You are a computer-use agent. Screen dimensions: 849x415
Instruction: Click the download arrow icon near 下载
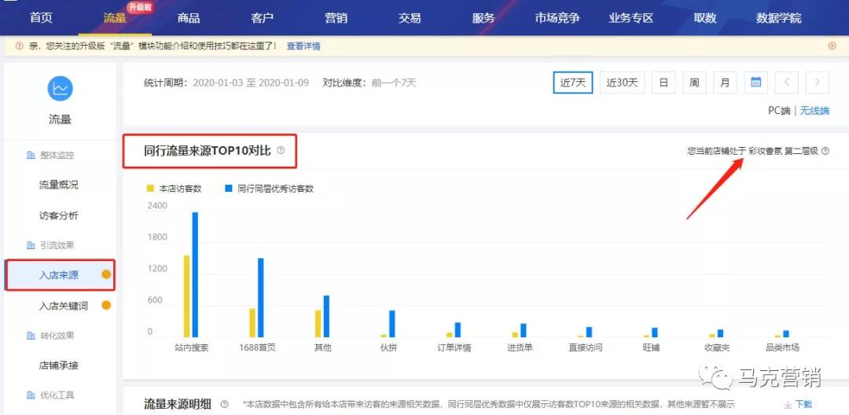pyautogui.click(x=788, y=404)
